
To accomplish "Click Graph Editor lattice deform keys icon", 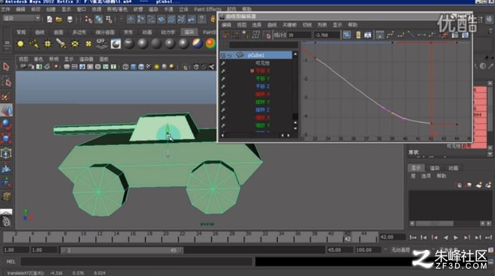I will 256,35.
